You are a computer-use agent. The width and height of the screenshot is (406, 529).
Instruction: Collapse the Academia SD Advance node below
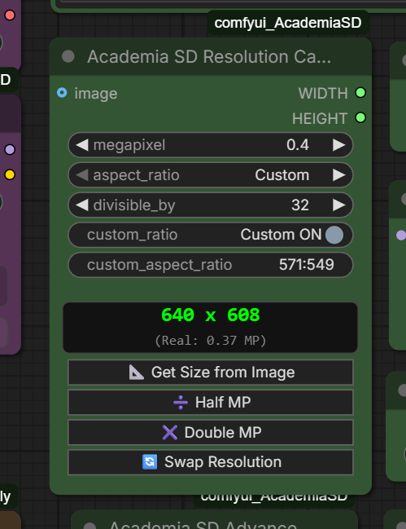coord(89,526)
